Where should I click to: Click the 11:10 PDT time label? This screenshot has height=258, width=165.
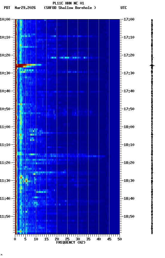coord(5,145)
